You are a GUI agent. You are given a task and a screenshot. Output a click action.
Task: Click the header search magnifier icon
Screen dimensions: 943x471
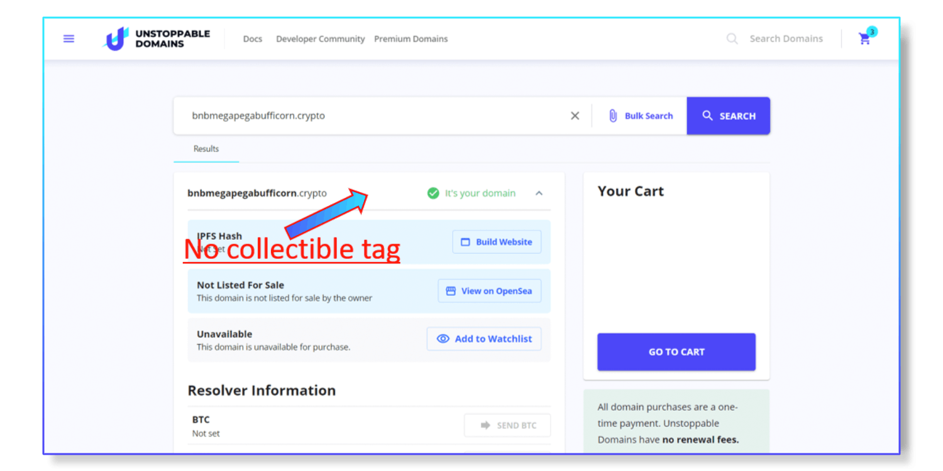[732, 39]
